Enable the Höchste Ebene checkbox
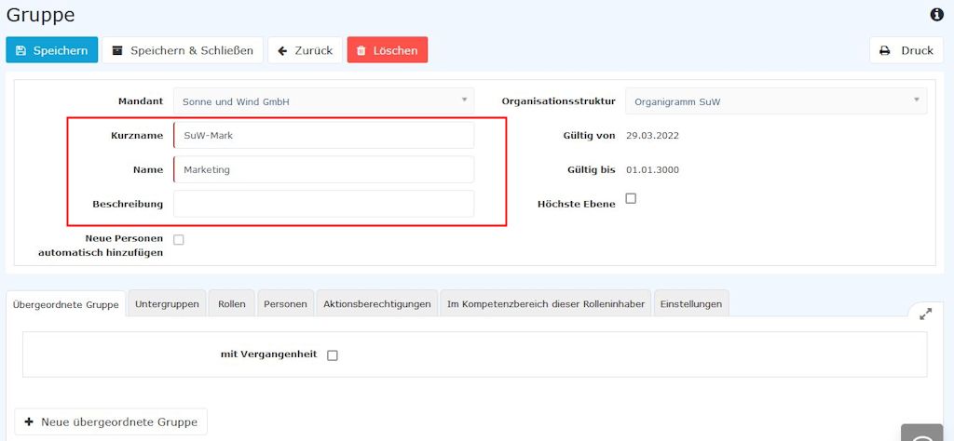Screen dimensions: 954x441 (x=631, y=198)
